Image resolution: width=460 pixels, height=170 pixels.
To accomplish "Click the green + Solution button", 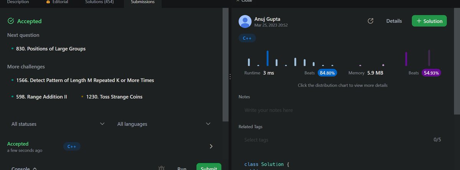I will point(429,21).
